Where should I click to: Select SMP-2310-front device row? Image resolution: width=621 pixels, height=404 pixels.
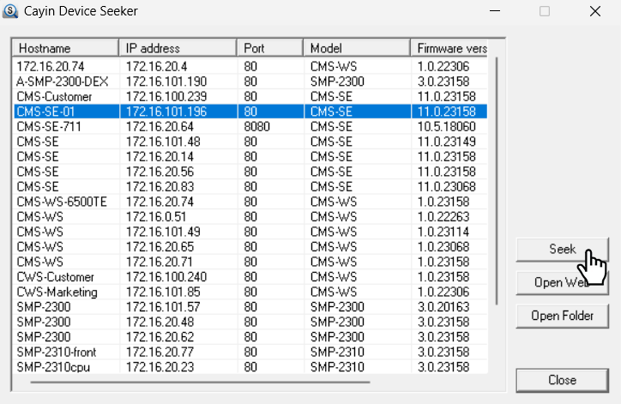(250, 353)
